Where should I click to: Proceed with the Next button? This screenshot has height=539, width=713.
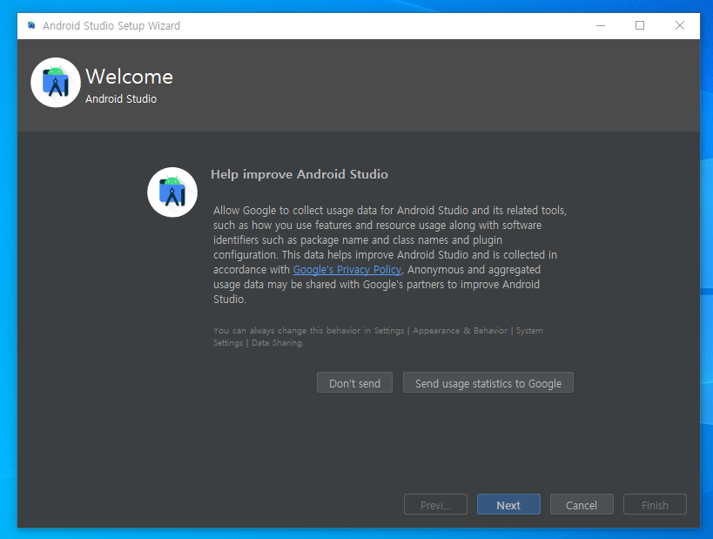pyautogui.click(x=508, y=505)
